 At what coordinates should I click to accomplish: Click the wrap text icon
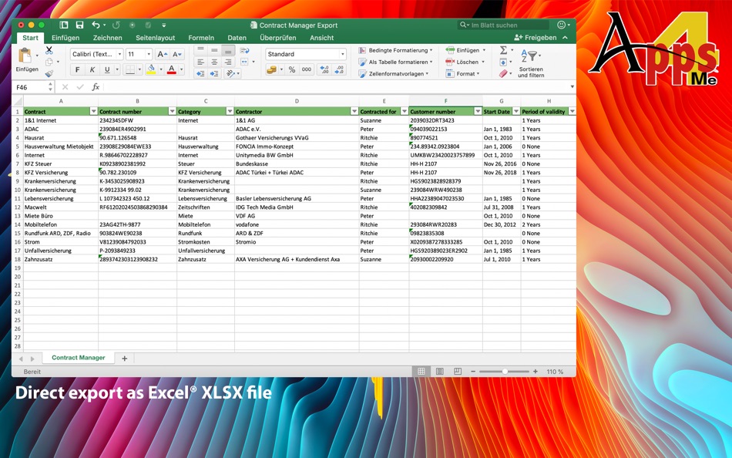pyautogui.click(x=244, y=50)
